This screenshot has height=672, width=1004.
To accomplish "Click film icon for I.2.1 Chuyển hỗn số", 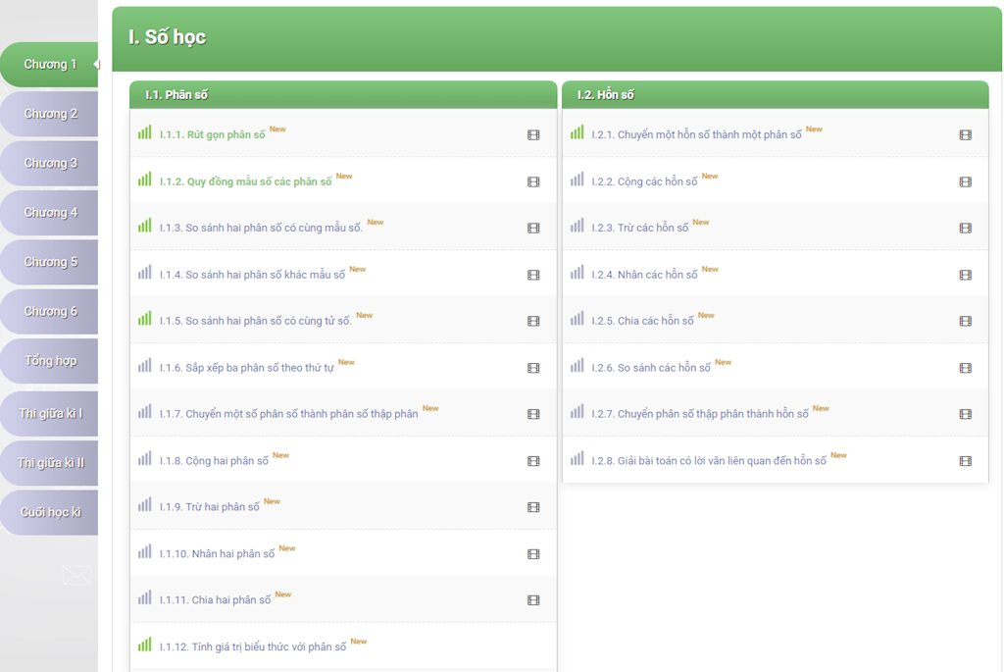I will [x=965, y=135].
